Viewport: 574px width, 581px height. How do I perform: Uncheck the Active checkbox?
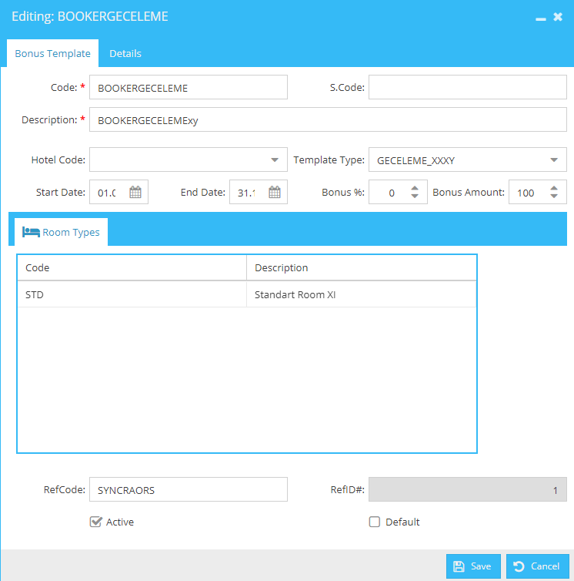point(95,522)
